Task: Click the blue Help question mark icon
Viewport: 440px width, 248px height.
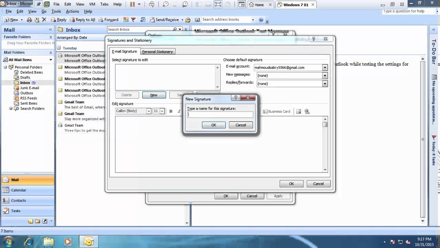Action: click(x=261, y=20)
